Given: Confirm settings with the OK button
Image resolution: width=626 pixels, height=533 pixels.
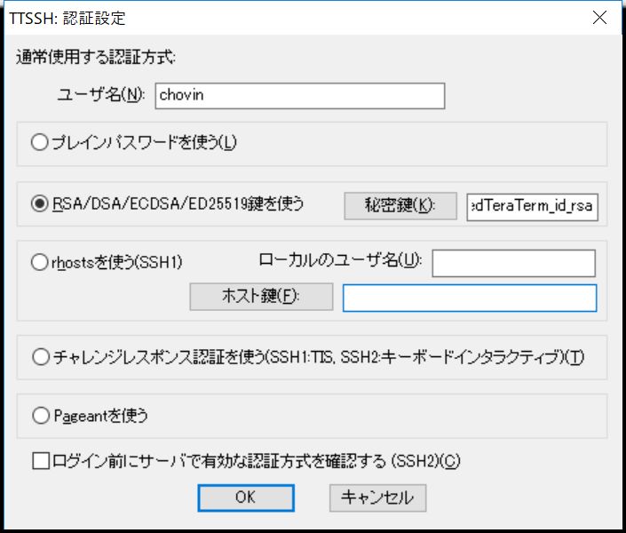Looking at the screenshot, I should pos(246,497).
